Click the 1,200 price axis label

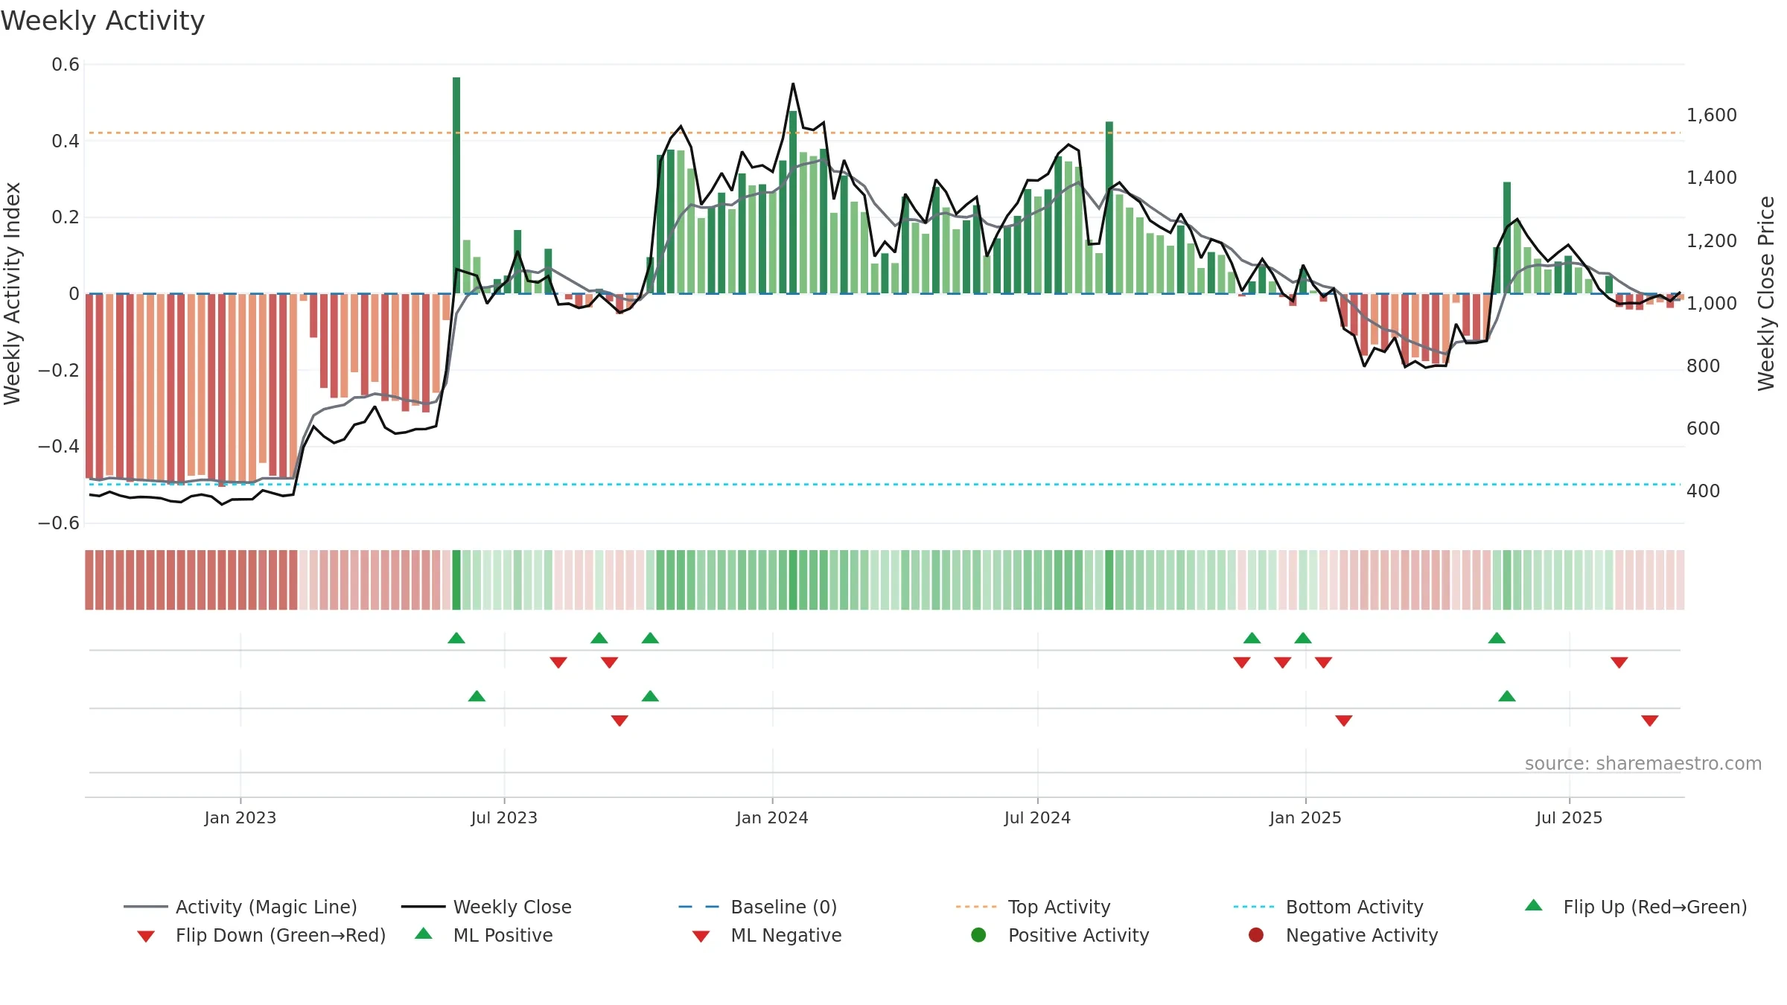click(1711, 241)
